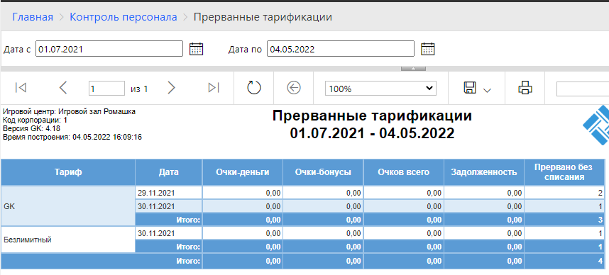The width and height of the screenshot is (609, 275).
Task: Go to previous report page
Action: [63, 88]
